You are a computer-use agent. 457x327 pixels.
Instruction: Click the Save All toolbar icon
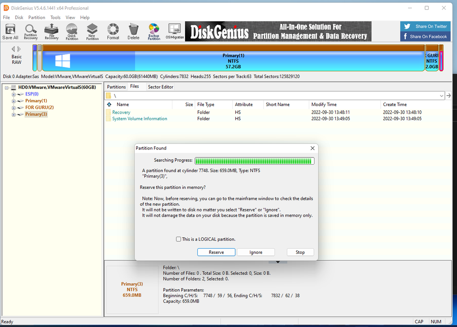click(x=10, y=31)
